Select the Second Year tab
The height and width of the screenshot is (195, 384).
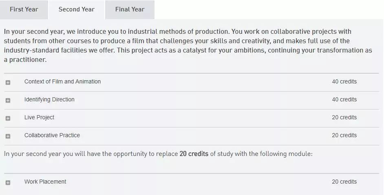pos(77,9)
